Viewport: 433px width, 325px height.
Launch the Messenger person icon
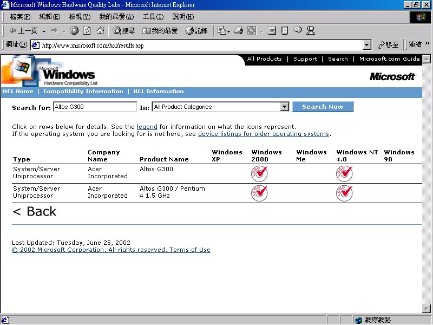coord(311,30)
